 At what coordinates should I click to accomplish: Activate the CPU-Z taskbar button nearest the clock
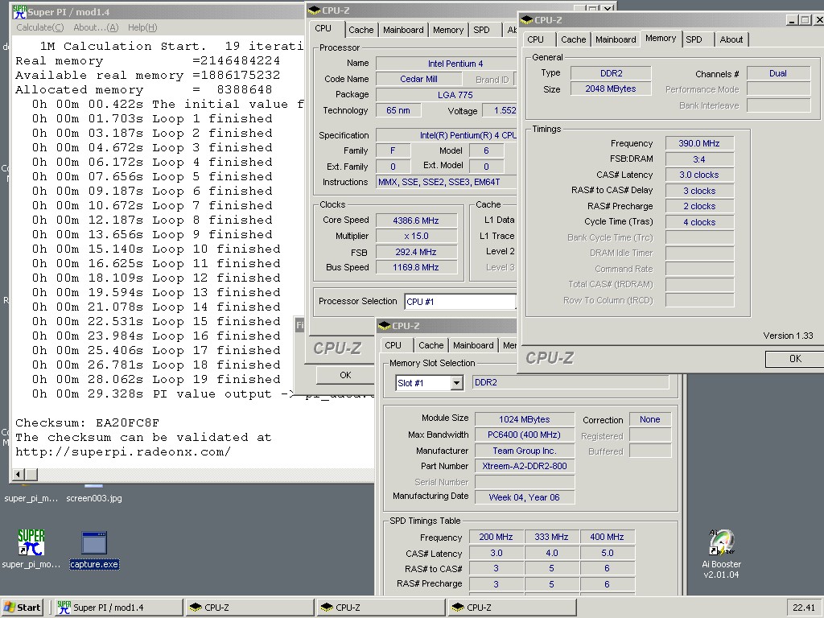pyautogui.click(x=513, y=608)
